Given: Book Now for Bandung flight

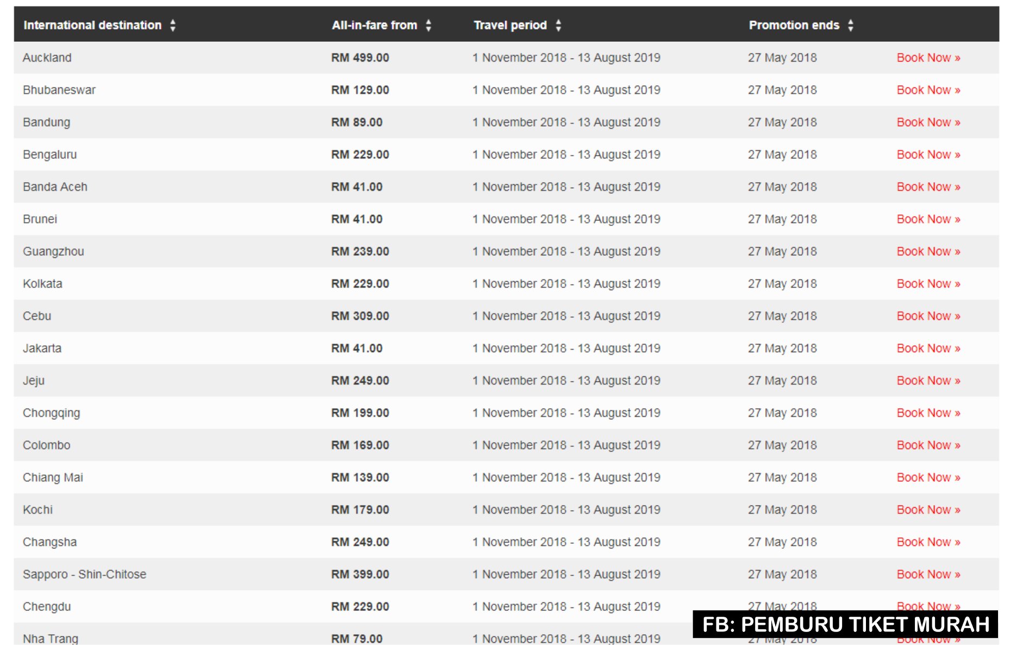Looking at the screenshot, I should point(928,122).
